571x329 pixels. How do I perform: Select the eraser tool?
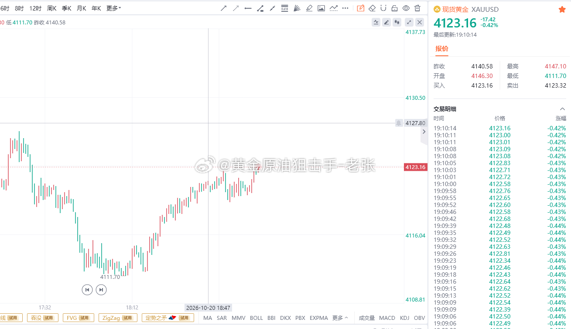click(x=372, y=8)
